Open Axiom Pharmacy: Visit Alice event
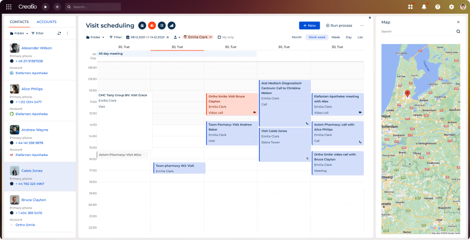The width and height of the screenshot is (470, 240). pos(122,155)
